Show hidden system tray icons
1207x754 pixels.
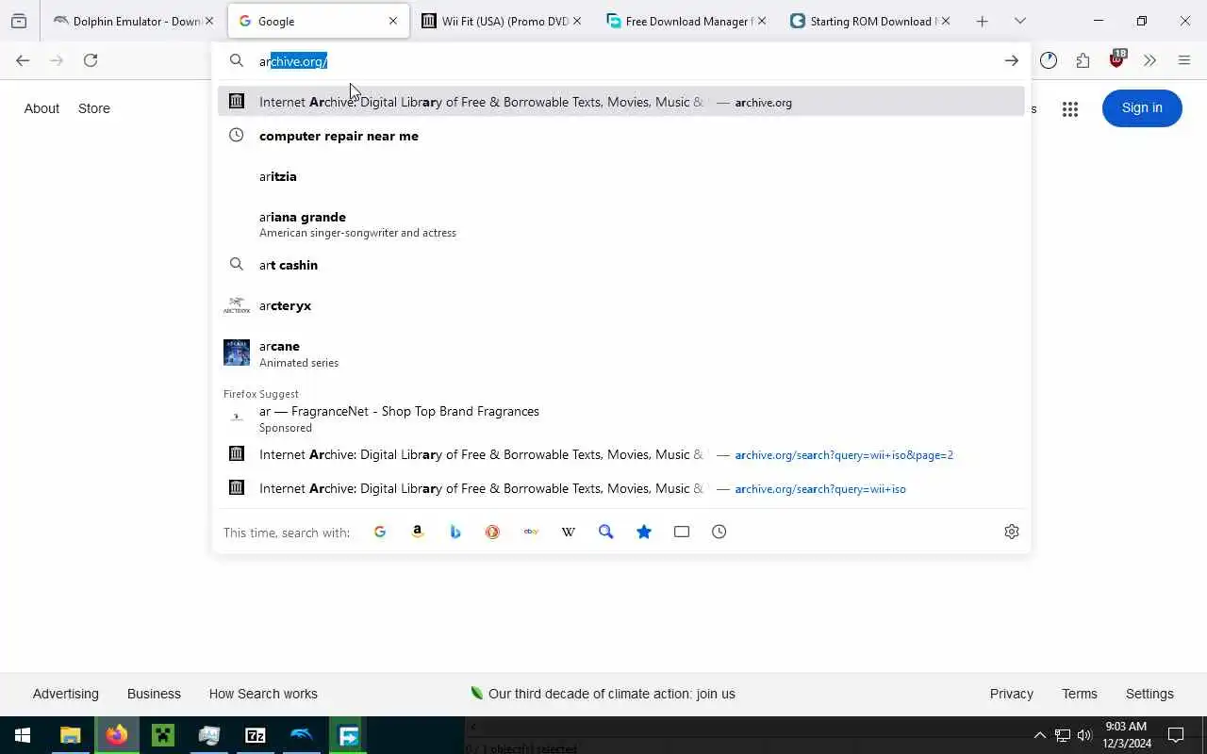tap(1039, 735)
